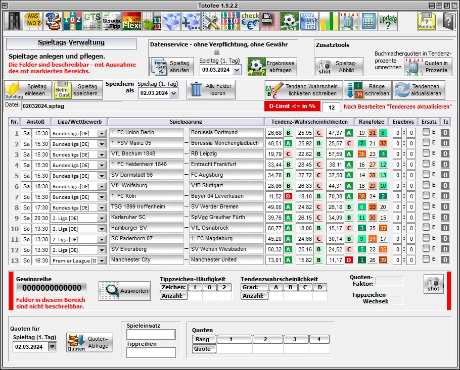Toggle Ersatz checkbox for row 6 Wolfsburg
460x370 pixels.
pyautogui.click(x=426, y=185)
